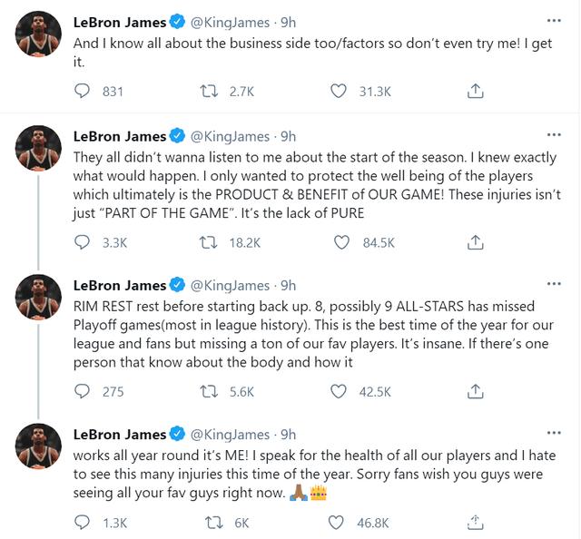
Task: Reply to the tweet with 3.3K replies
Action: [83, 242]
